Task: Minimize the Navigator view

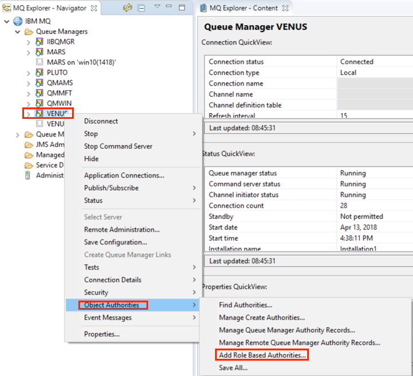Action: 169,6
